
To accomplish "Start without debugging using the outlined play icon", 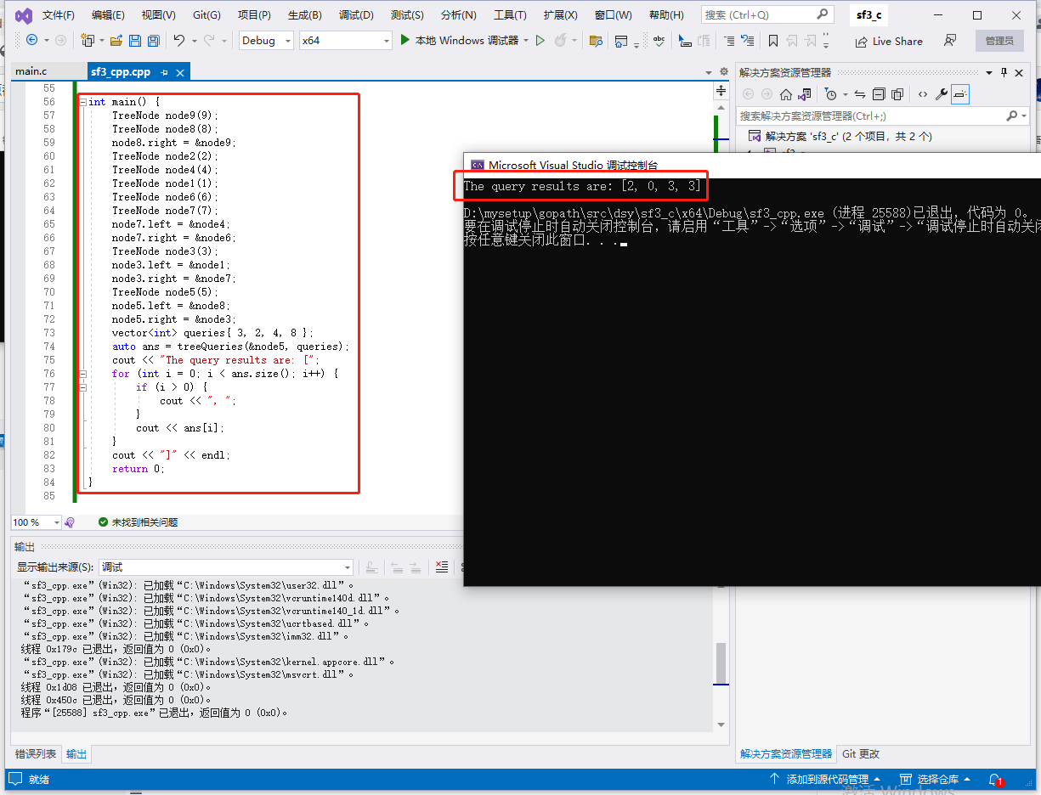I will point(540,40).
